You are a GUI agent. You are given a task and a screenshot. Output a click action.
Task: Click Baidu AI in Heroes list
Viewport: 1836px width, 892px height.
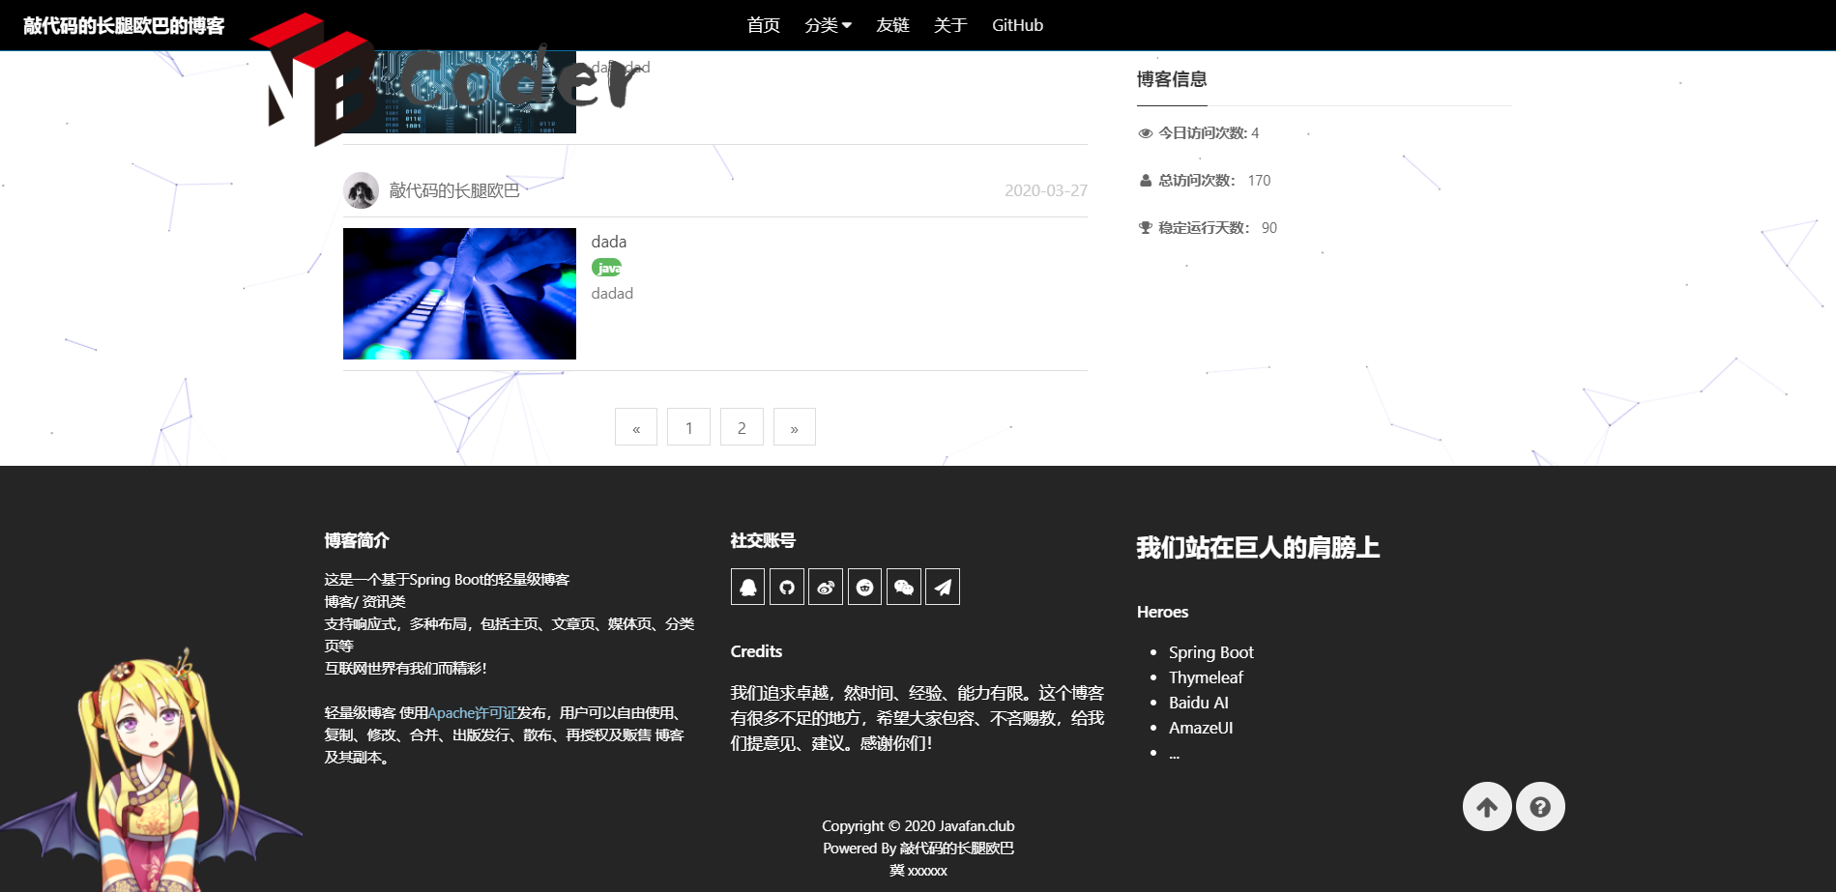click(1199, 703)
